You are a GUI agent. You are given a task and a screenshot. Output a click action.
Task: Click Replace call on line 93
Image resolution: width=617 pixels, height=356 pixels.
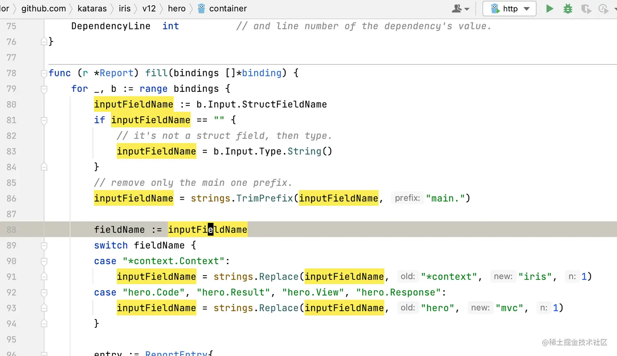[279, 308]
